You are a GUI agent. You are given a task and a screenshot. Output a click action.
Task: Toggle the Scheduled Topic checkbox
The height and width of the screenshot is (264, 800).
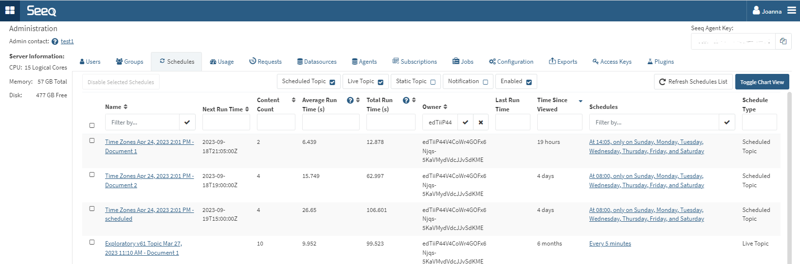tap(332, 82)
